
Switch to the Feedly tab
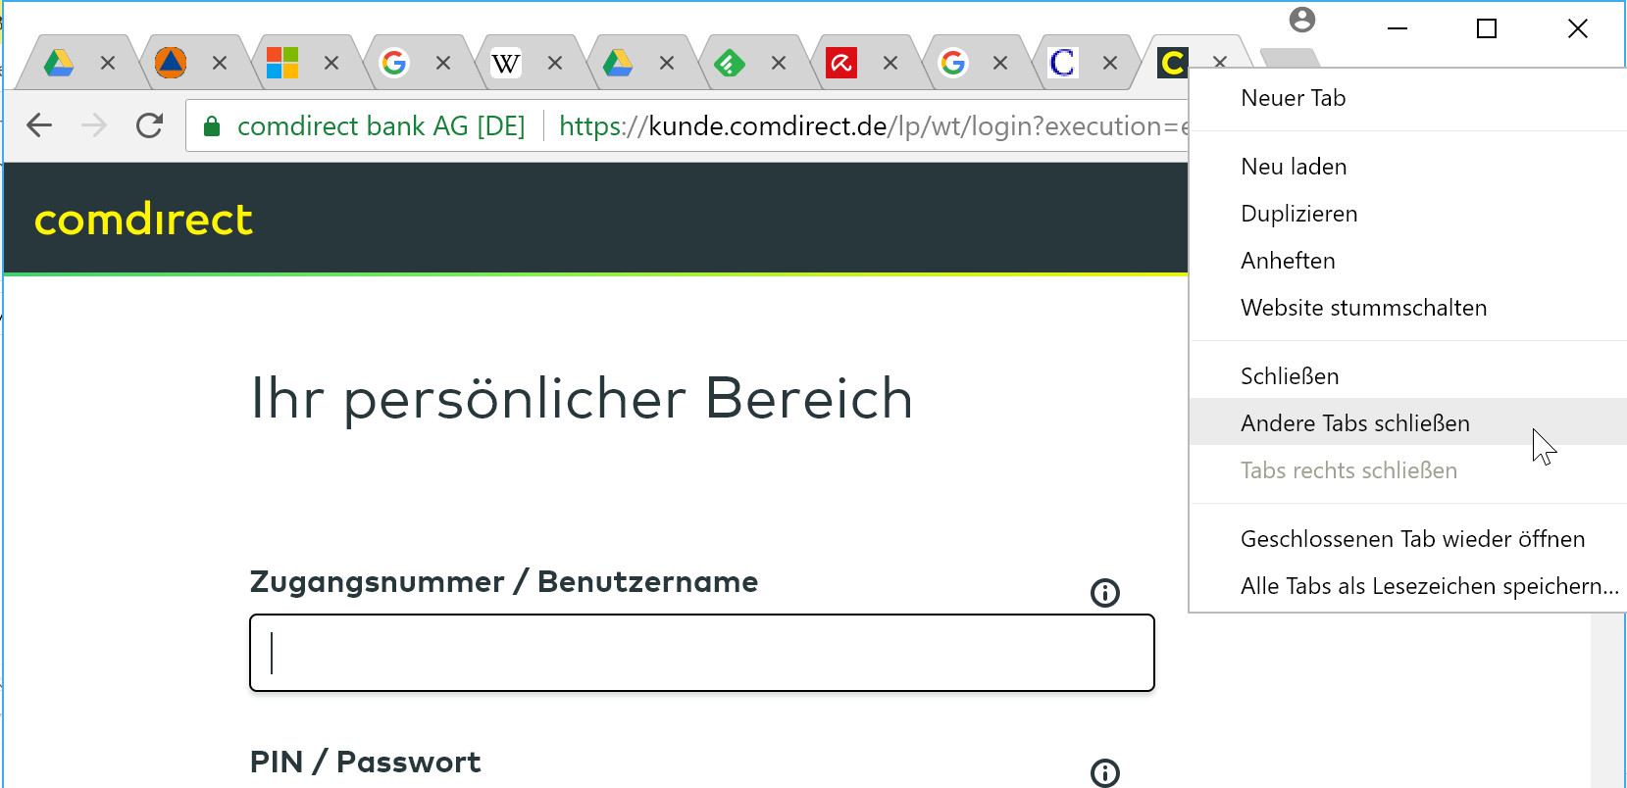click(x=730, y=63)
